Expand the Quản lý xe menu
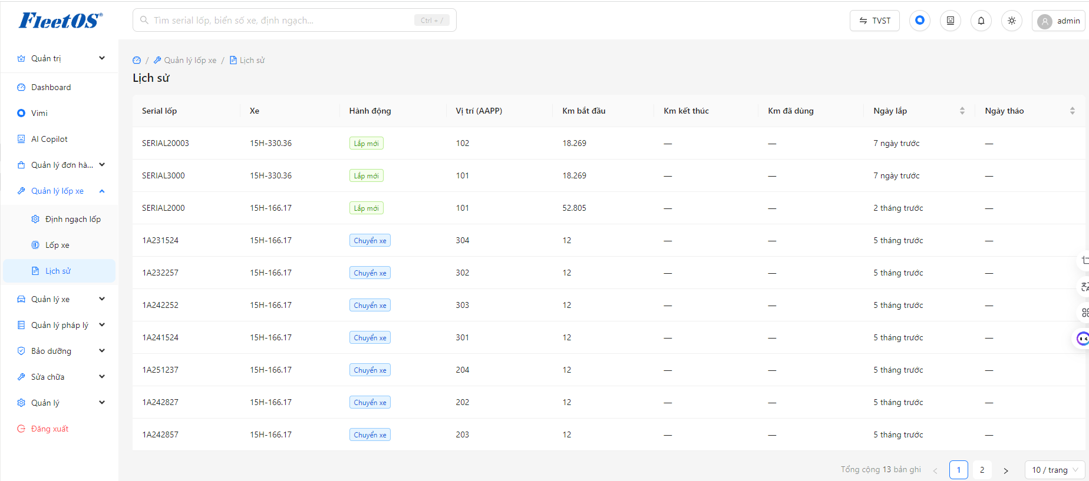Image resolution: width=1089 pixels, height=481 pixels. pos(61,299)
